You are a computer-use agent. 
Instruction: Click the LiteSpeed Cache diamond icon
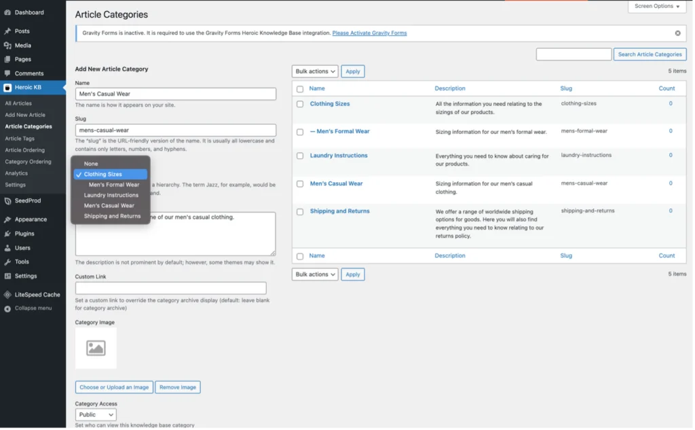pyautogui.click(x=7, y=295)
